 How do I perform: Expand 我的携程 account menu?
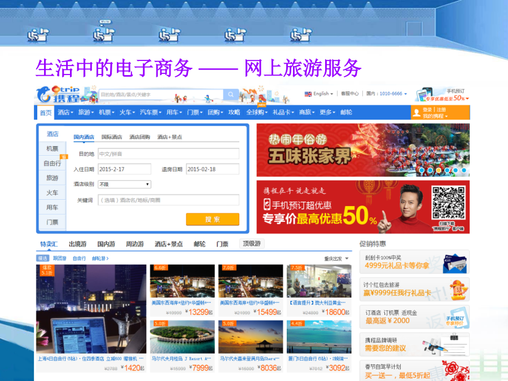point(435,116)
